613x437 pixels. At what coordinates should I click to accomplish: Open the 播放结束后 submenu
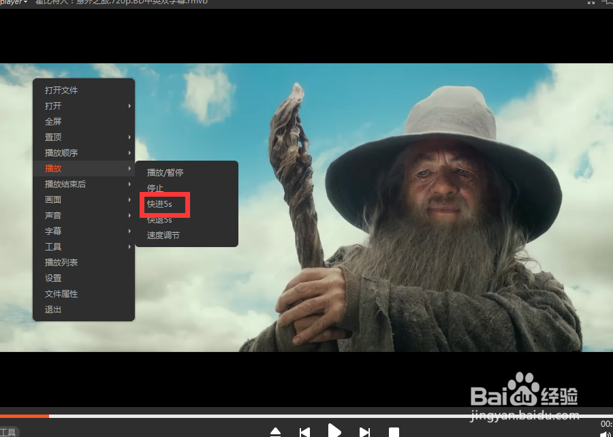click(84, 184)
